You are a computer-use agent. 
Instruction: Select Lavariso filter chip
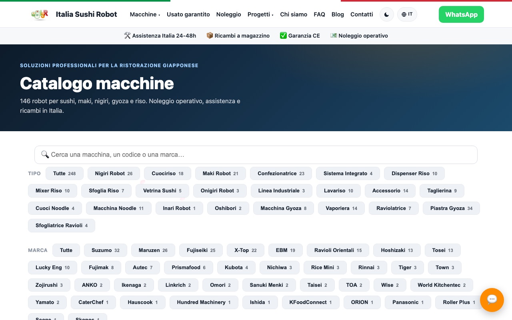[338, 191]
